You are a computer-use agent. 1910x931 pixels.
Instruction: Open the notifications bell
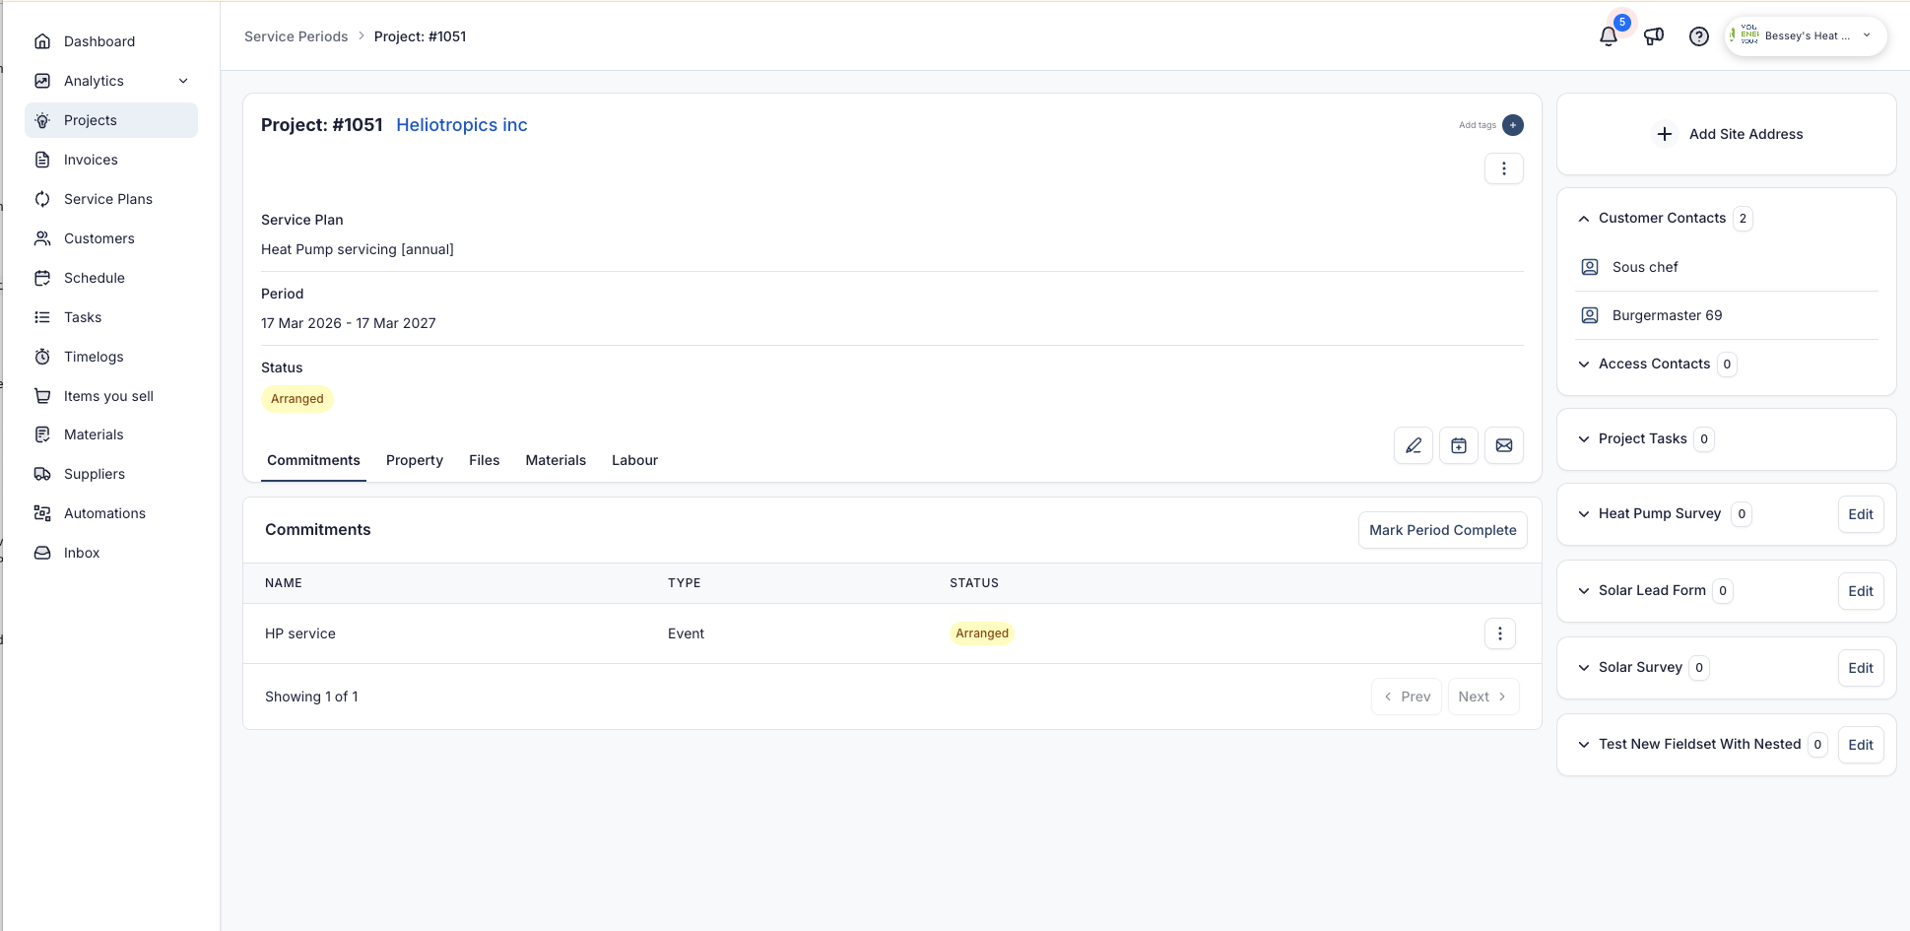(x=1608, y=36)
